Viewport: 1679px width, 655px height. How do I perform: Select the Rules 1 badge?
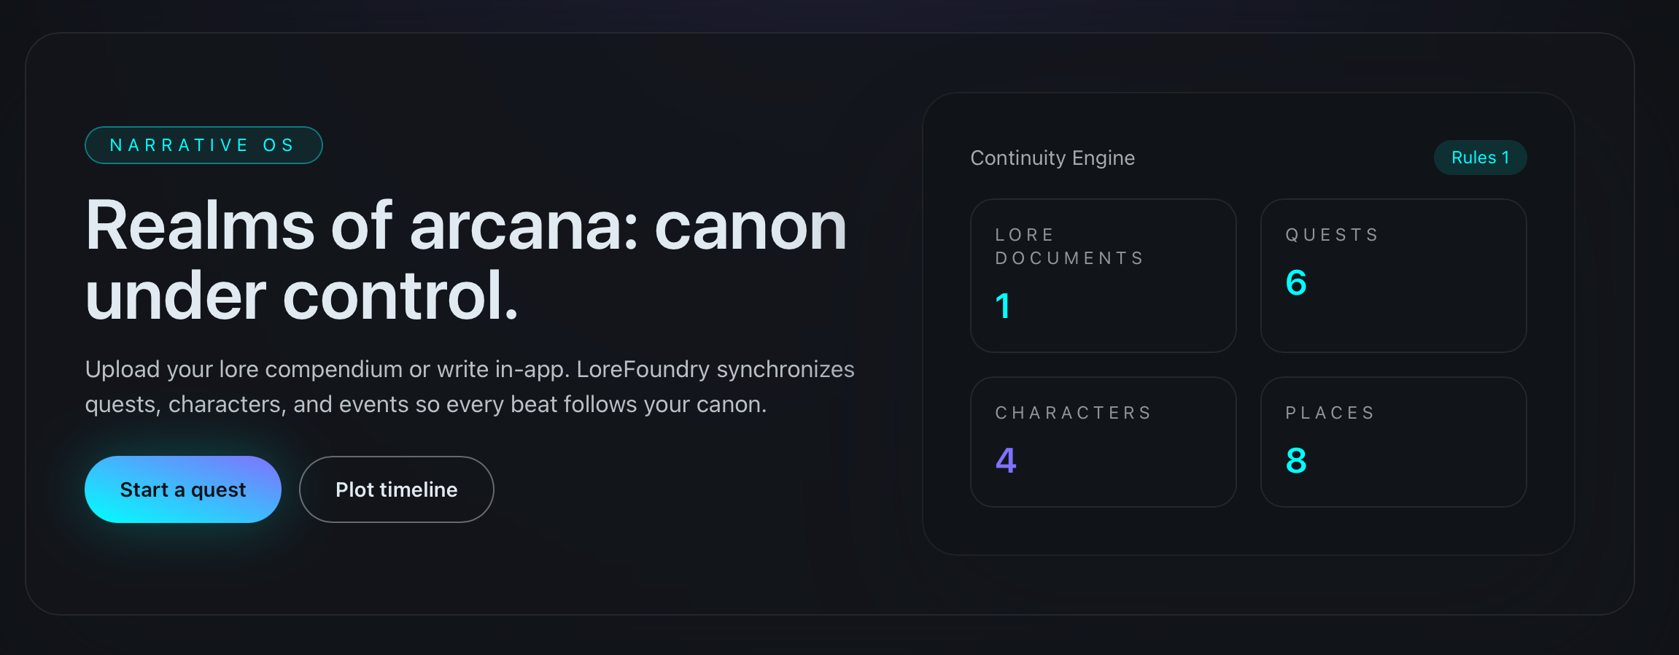click(x=1480, y=158)
